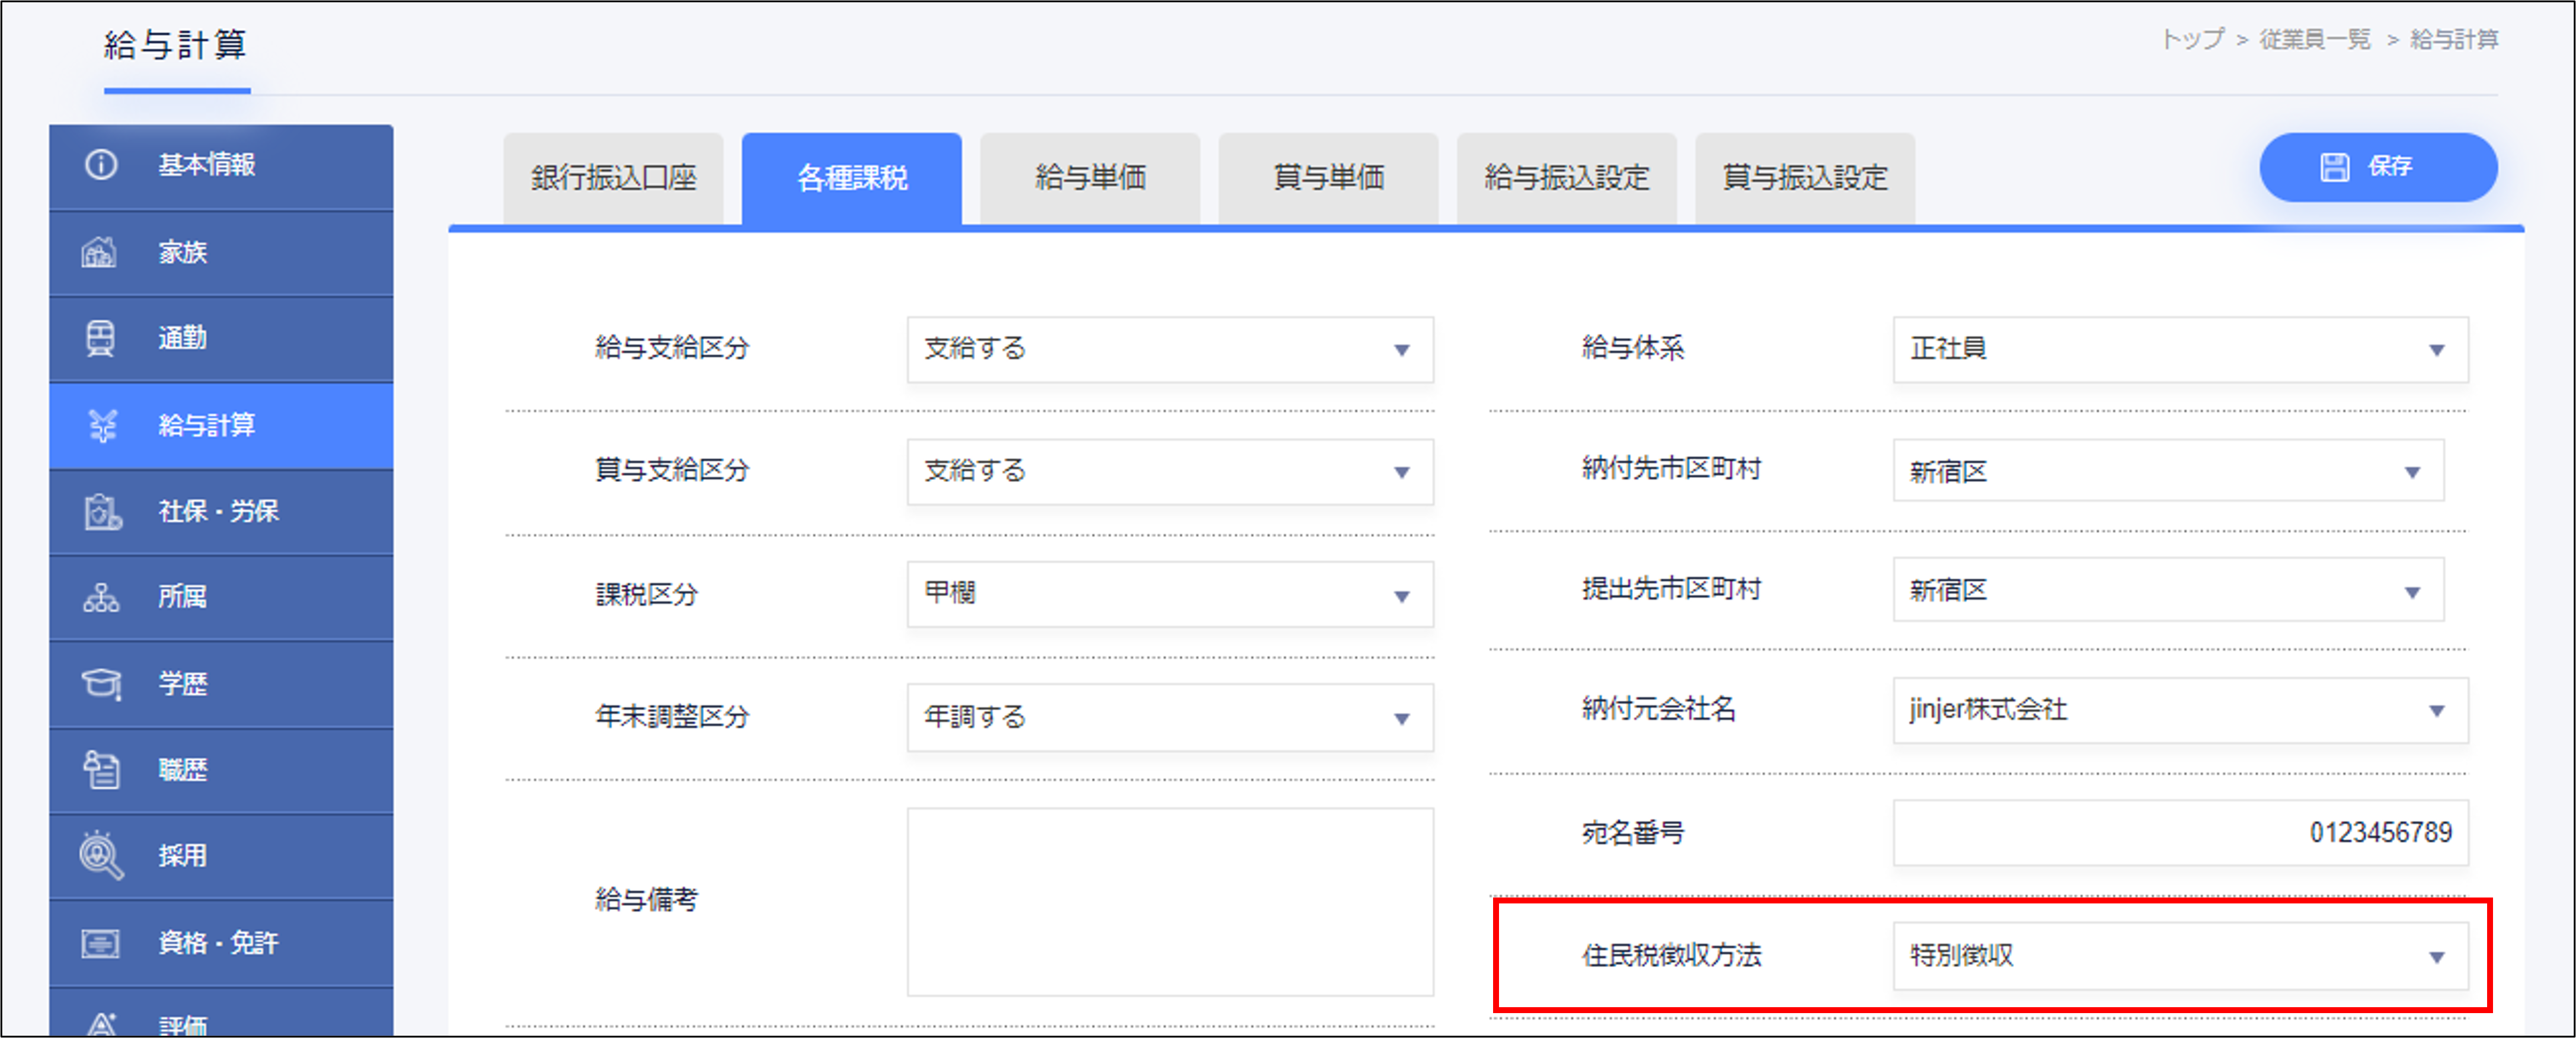
Task: Click the 通勤 train icon in sidebar
Action: 100,338
